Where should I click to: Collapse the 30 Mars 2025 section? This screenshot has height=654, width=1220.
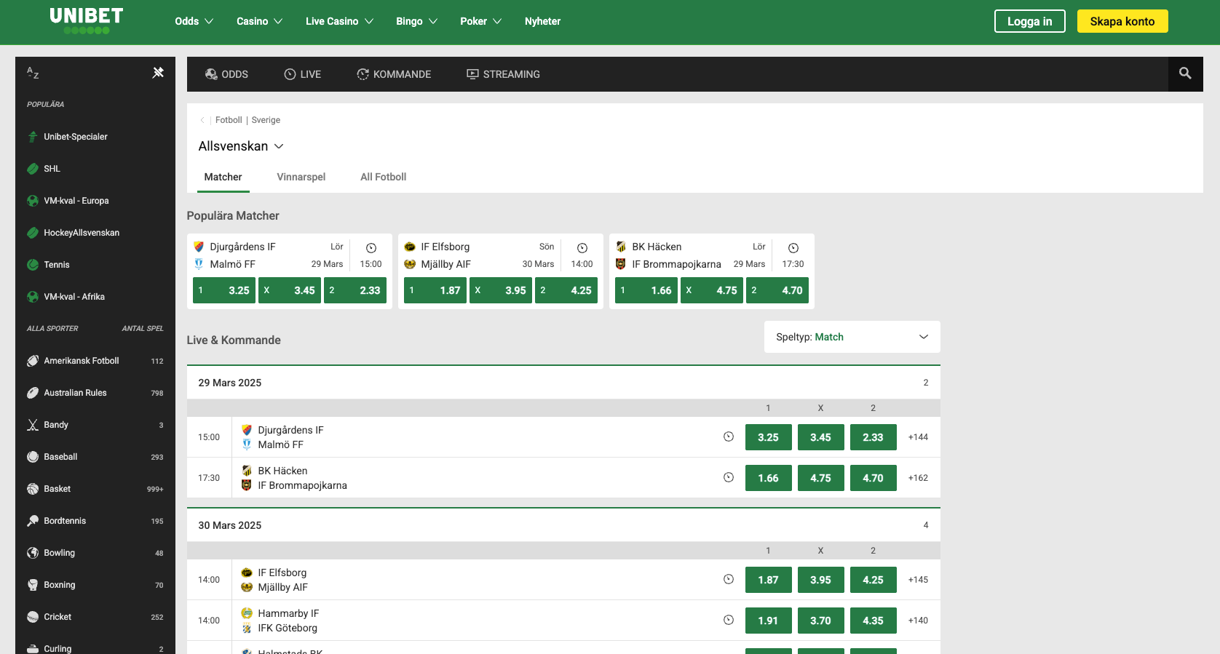coord(563,525)
